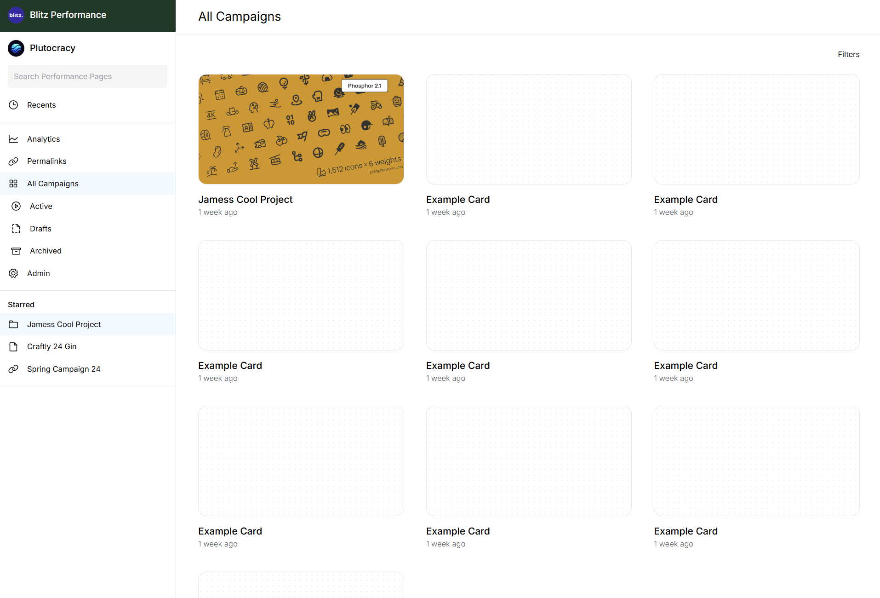Click the Admin gear icon
880x598 pixels.
(x=14, y=273)
